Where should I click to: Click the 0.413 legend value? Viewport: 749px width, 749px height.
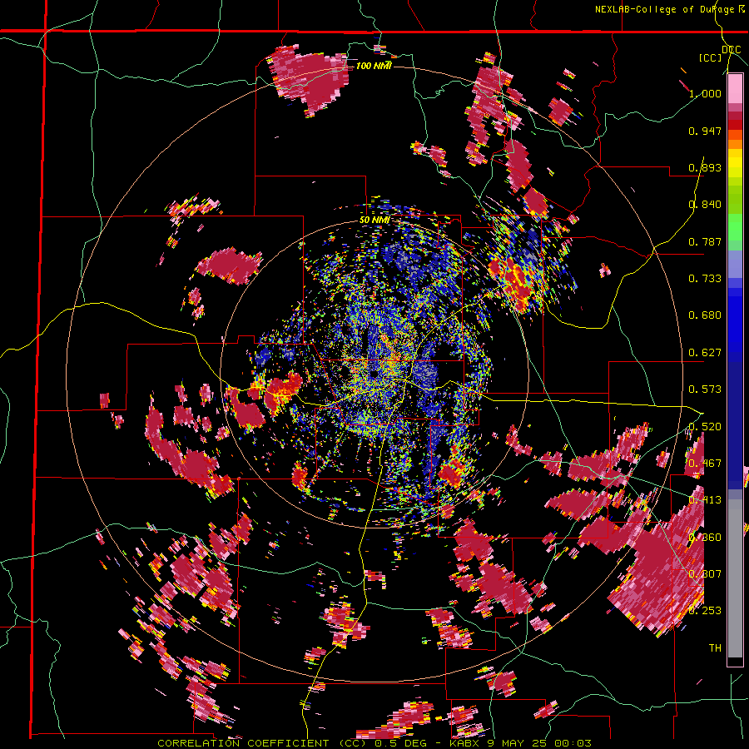[x=705, y=500]
